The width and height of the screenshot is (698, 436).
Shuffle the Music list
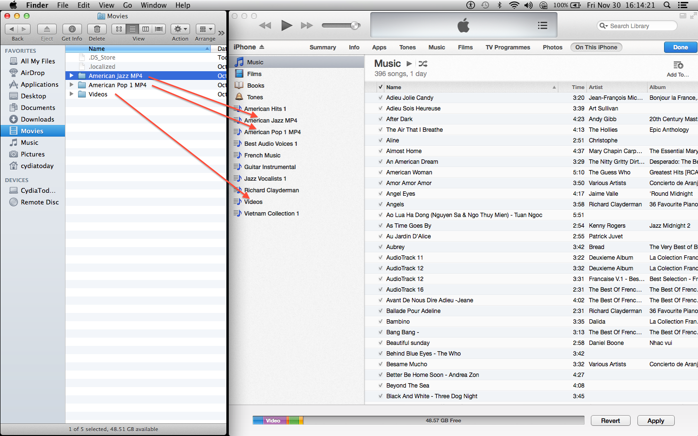point(423,63)
